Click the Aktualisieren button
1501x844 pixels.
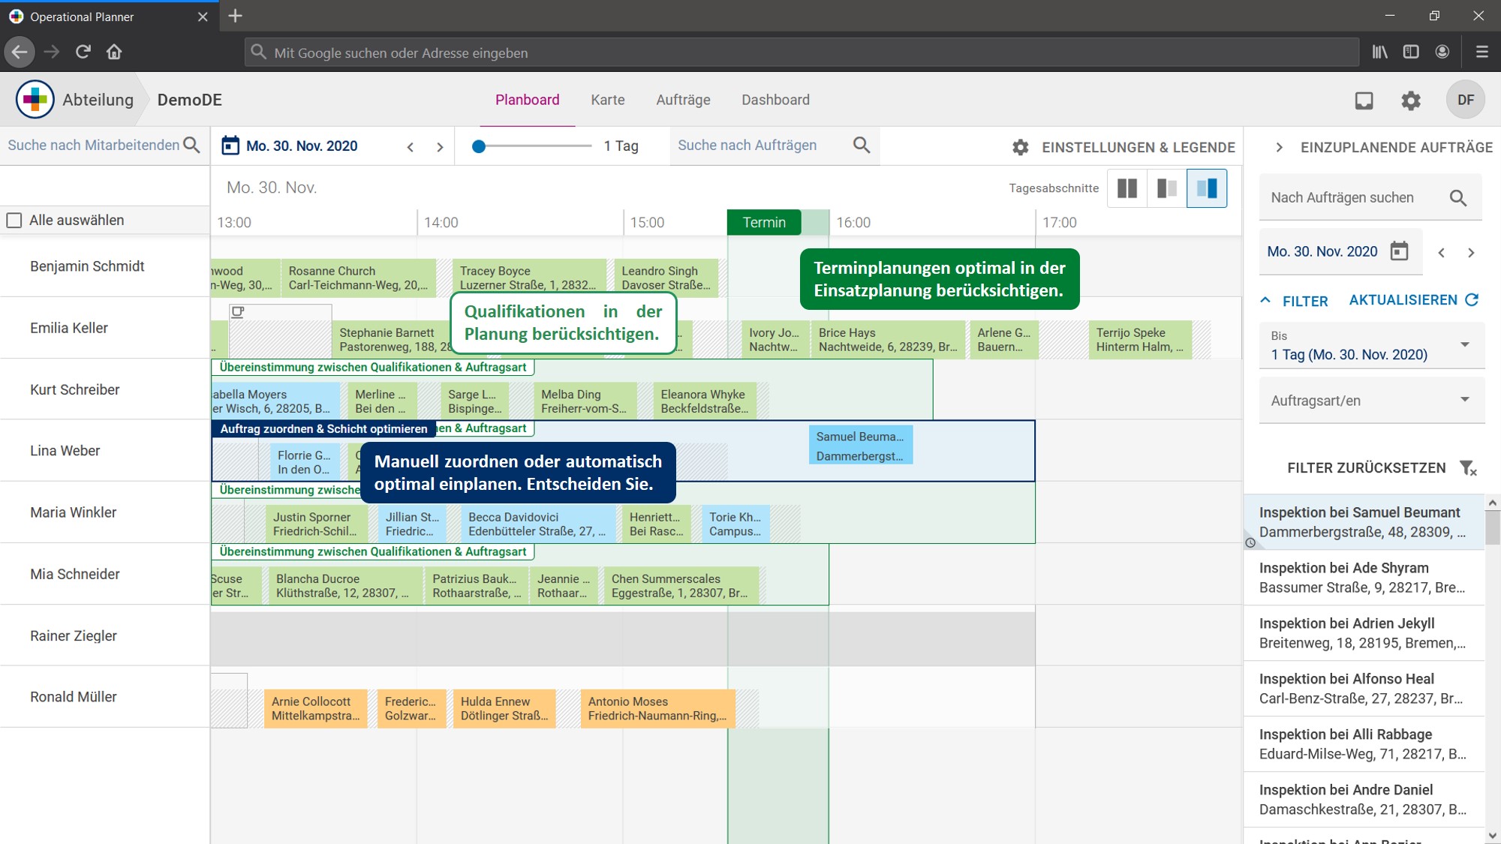click(x=1403, y=300)
